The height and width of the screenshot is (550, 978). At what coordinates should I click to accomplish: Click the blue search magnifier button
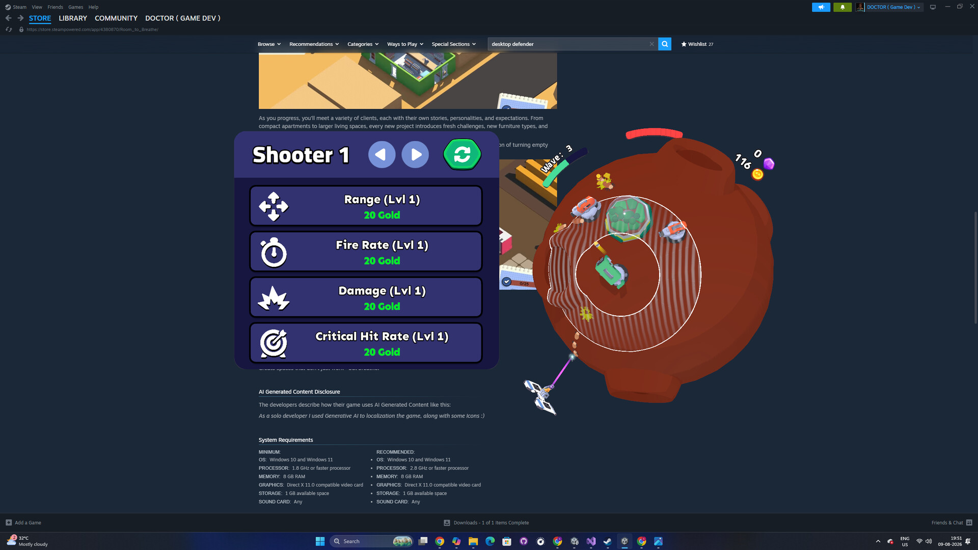pyautogui.click(x=665, y=44)
